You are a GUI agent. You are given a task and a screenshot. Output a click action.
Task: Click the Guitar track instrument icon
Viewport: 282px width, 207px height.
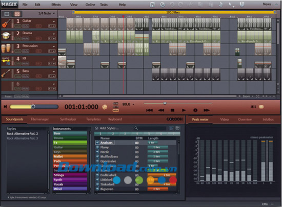[x=7, y=24]
